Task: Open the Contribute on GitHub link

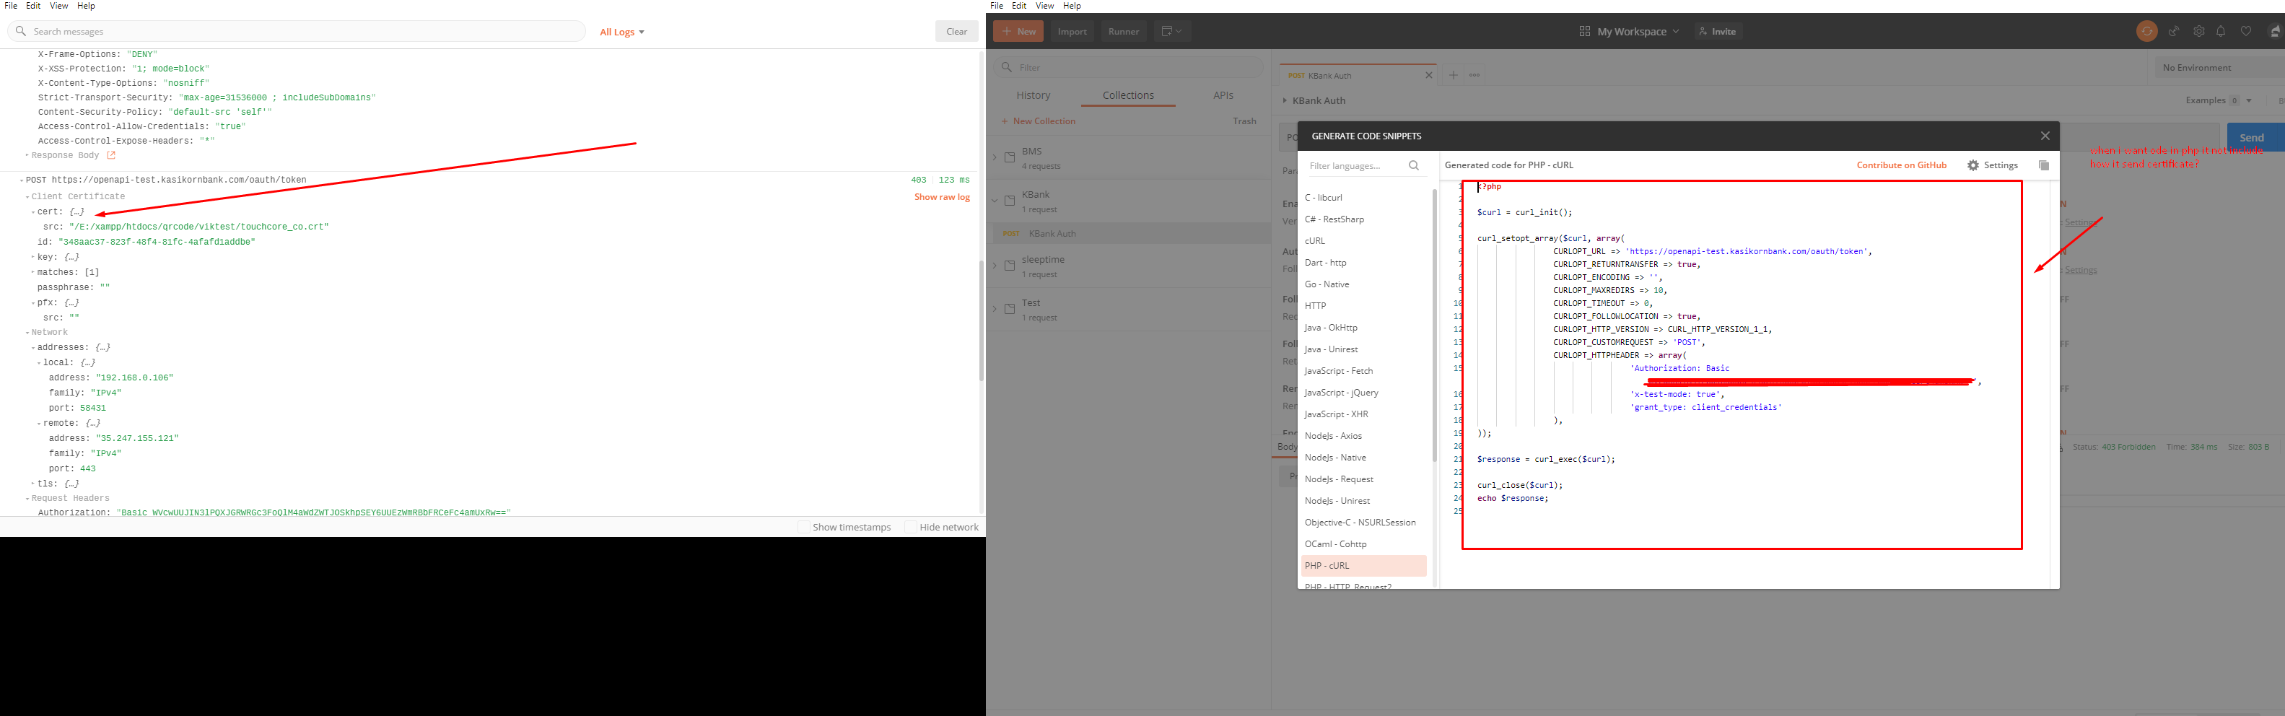Action: click(x=1902, y=165)
